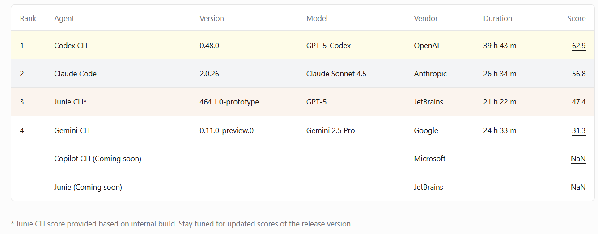The height and width of the screenshot is (234, 598).
Task: Sort by the Score column header
Action: point(576,18)
